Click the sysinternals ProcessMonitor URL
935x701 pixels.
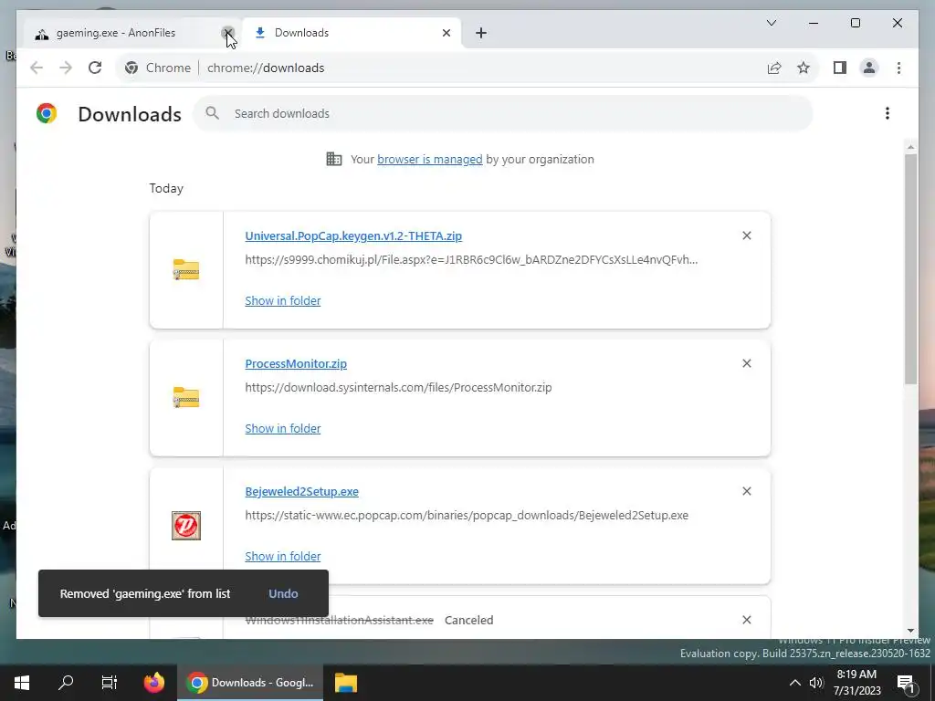coord(398,387)
